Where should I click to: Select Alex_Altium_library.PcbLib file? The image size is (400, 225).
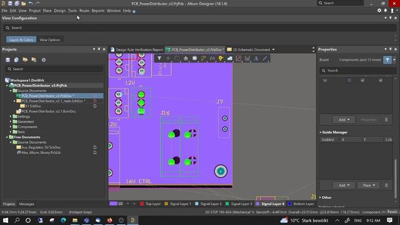point(41,152)
